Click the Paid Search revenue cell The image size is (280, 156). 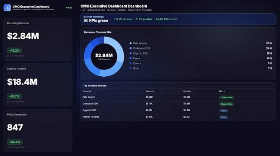(149, 97)
